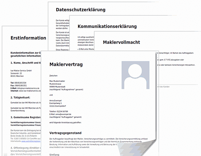Click the Isar Makler-Service GmbH address line

21,71
